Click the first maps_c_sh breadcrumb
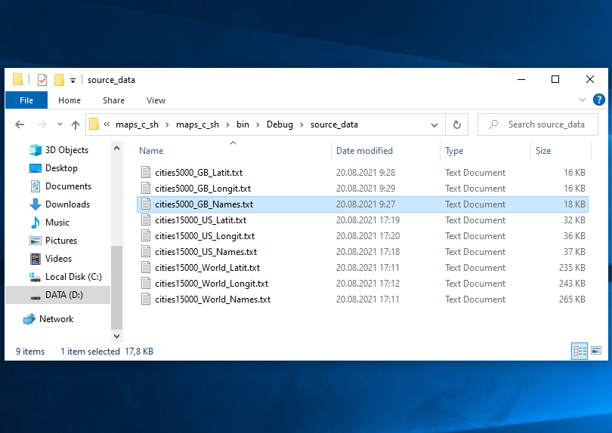The height and width of the screenshot is (433, 612). pos(137,124)
